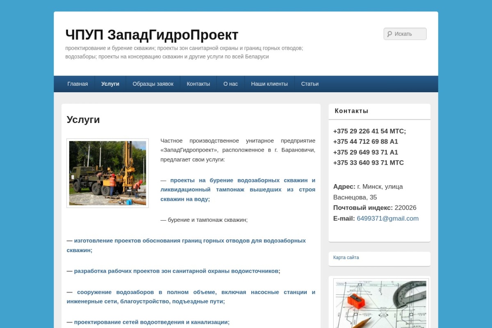Click the site tagline under the title
Viewport: 492px width, 328px height.
(184, 52)
